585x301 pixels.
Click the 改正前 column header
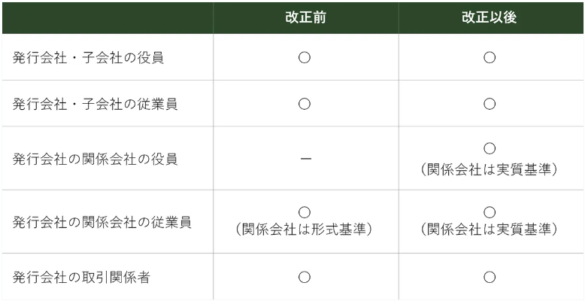(x=305, y=18)
